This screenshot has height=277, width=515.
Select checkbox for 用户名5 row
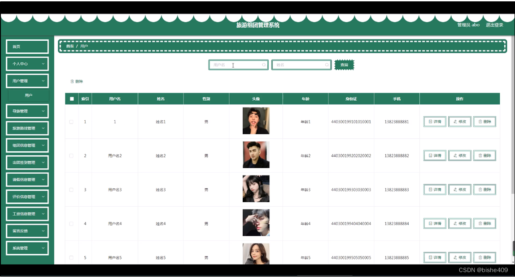(71, 258)
